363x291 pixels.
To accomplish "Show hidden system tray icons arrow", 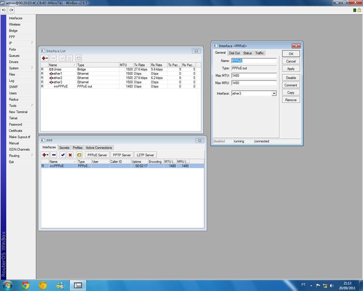I will (311, 286).
